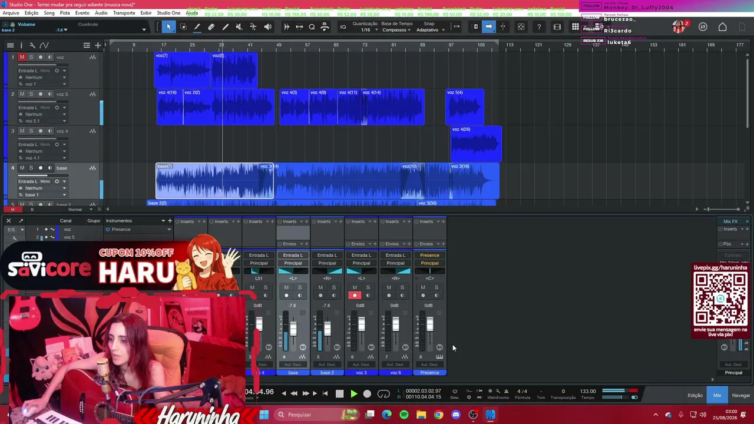This screenshot has width=754, height=424.
Task: Open the Quantização 1/16 dropdown
Action: pyautogui.click(x=369, y=30)
